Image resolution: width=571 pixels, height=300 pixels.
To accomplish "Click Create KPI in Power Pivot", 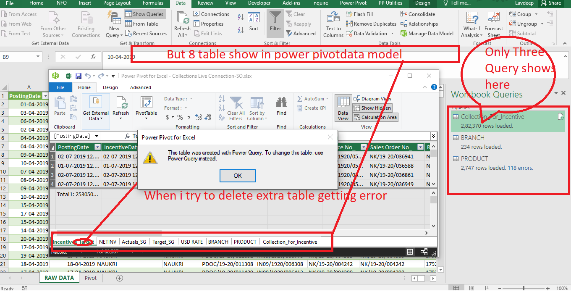I will point(311,108).
